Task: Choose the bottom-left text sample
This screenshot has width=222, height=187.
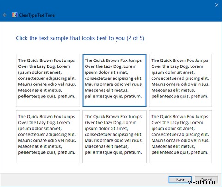Action: 48,137
